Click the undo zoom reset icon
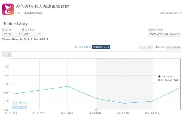 (x=5, y=55)
